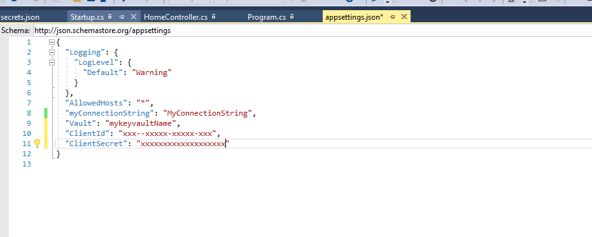This screenshot has width=592, height=237.
Task: Switch to the Startup.cs tab
Action: 87,17
